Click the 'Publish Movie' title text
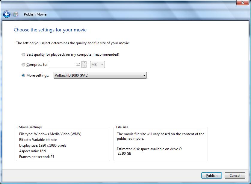The width and height of the screenshot is (251, 184). (x=35, y=14)
